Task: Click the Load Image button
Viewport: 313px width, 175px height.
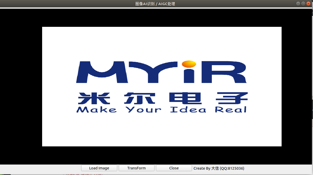Action: coord(99,168)
